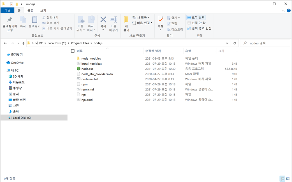The height and width of the screenshot is (182, 292).
Task: Select Quick access (즐겨찾기) in sidebar
Action: [15, 55]
